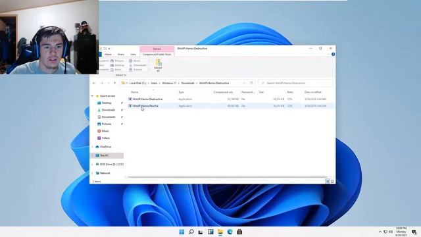Click the pink Extract contextual tab
Screen dimensions: 421x237
point(157,49)
